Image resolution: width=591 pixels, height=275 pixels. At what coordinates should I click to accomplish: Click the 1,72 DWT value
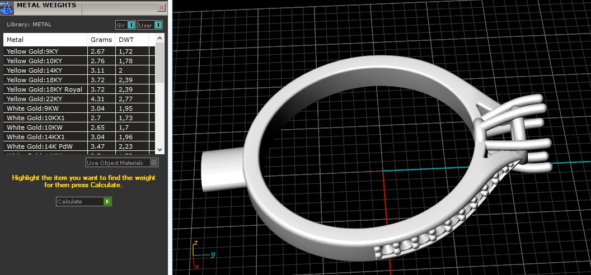click(125, 51)
